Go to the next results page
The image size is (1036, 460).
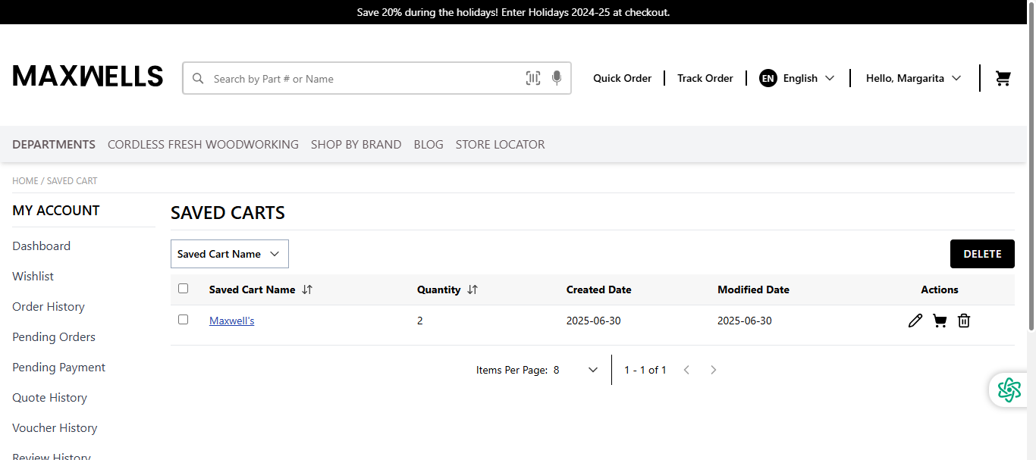click(x=713, y=370)
